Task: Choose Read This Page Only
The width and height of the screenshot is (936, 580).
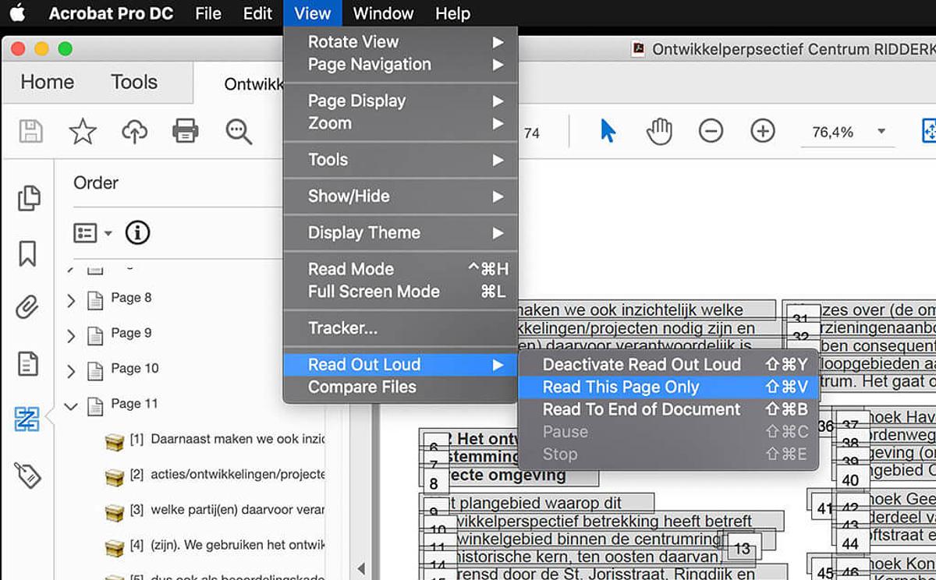Action: pyautogui.click(x=620, y=387)
